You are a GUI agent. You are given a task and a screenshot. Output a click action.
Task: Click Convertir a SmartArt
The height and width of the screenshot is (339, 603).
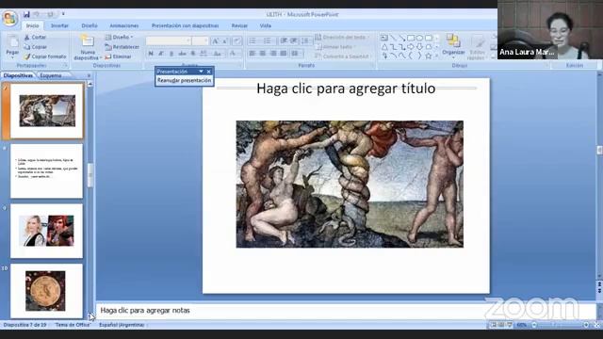(x=342, y=56)
